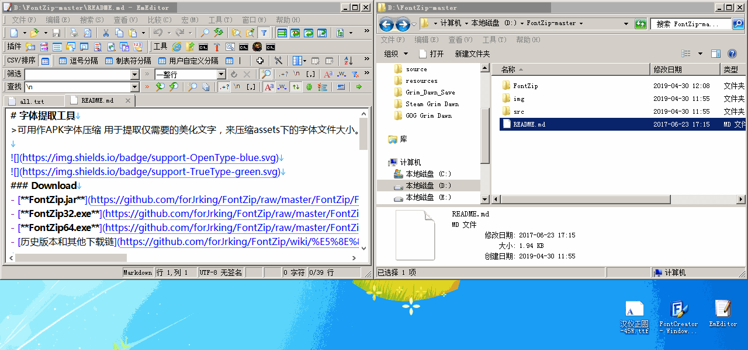Toggle CSV/Sort normal mode icon
Screen dimensions: 748x350
click(44, 61)
